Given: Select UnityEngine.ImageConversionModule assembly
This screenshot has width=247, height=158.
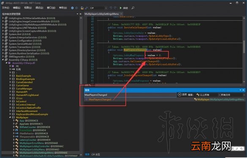Looking at the screenshot, I should coord(34,22).
